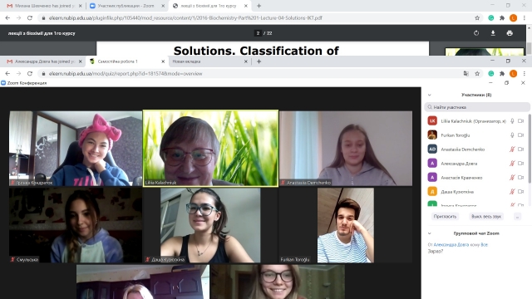
Task: Close the 'Самостійна робота 1' tab
Action: (x=163, y=61)
